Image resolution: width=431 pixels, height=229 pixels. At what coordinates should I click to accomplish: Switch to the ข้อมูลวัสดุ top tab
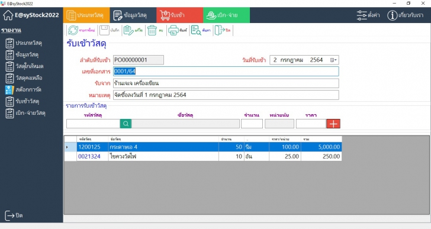[x=133, y=15]
